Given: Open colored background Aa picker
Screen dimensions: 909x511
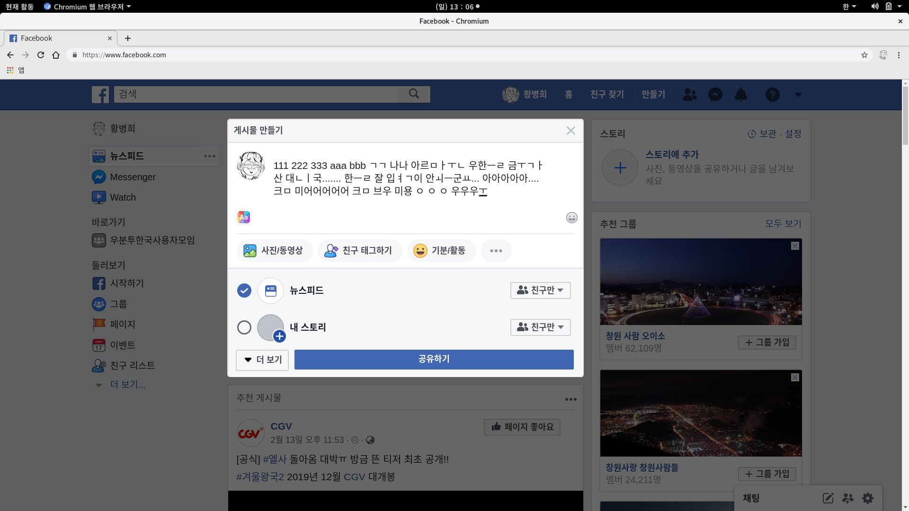Looking at the screenshot, I should point(243,217).
